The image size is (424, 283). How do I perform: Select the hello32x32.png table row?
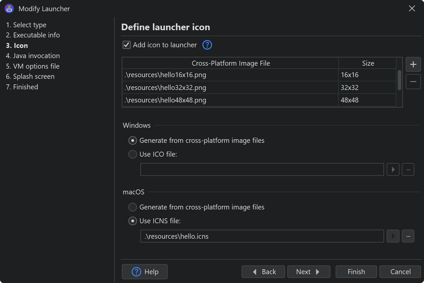[230, 88]
